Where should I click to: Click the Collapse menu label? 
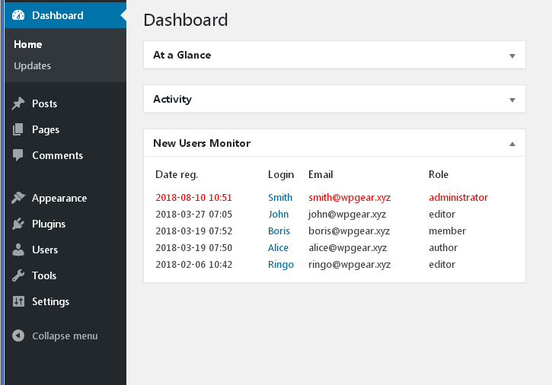point(65,336)
